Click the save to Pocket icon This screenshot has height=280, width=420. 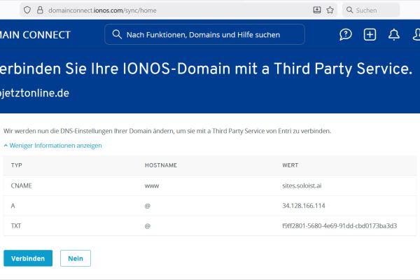(x=317, y=10)
